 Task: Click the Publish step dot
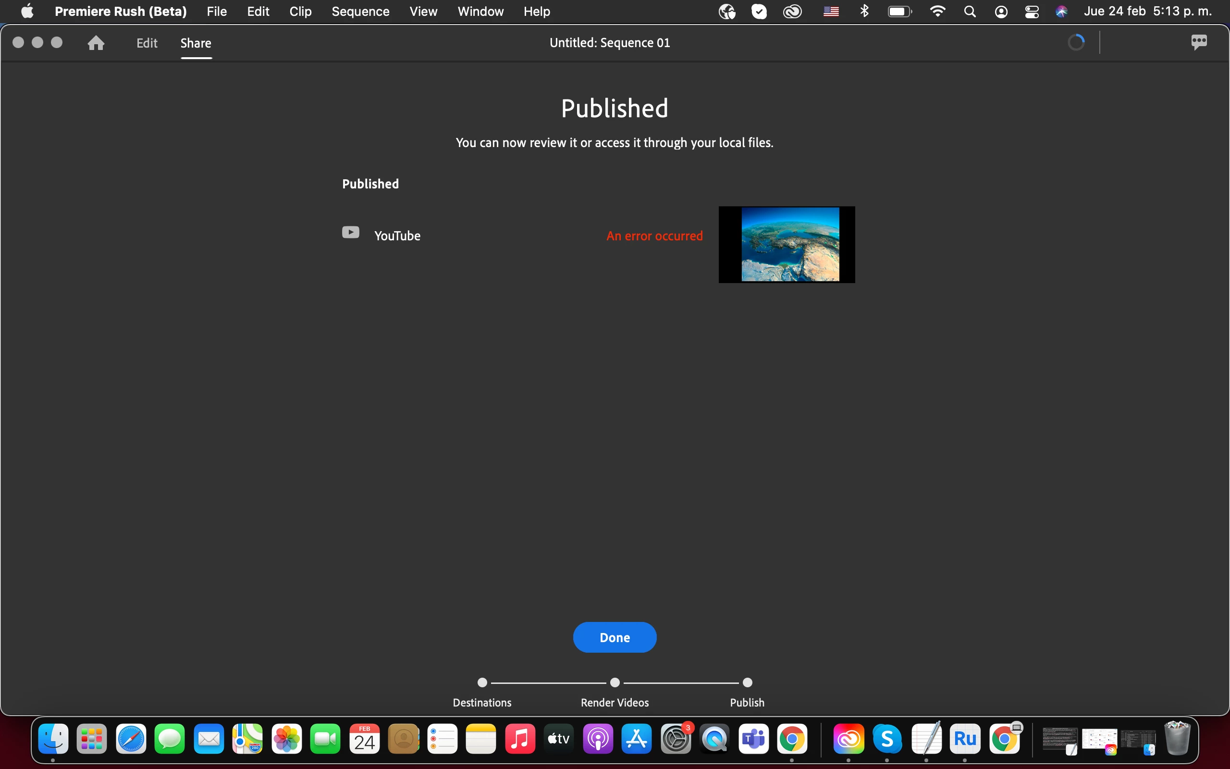[x=747, y=682]
